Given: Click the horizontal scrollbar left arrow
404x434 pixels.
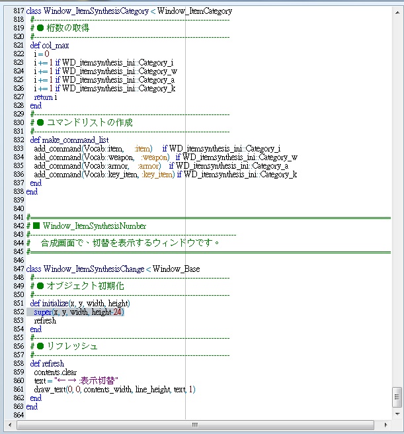Looking at the screenshot, I should point(10,425).
